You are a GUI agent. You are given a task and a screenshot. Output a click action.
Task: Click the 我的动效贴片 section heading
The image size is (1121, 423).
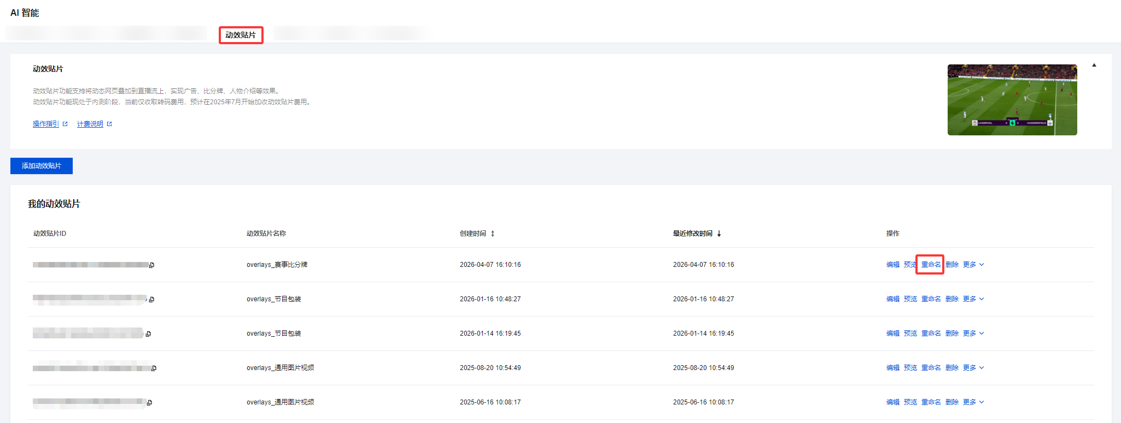tap(54, 204)
